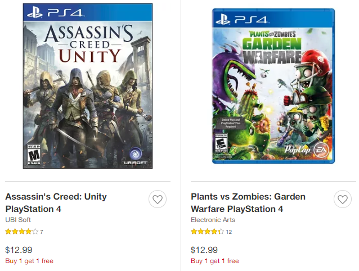Open the Assassin's Creed: Unity PlayStation 4 title link
The width and height of the screenshot is (359, 271).
point(56,202)
